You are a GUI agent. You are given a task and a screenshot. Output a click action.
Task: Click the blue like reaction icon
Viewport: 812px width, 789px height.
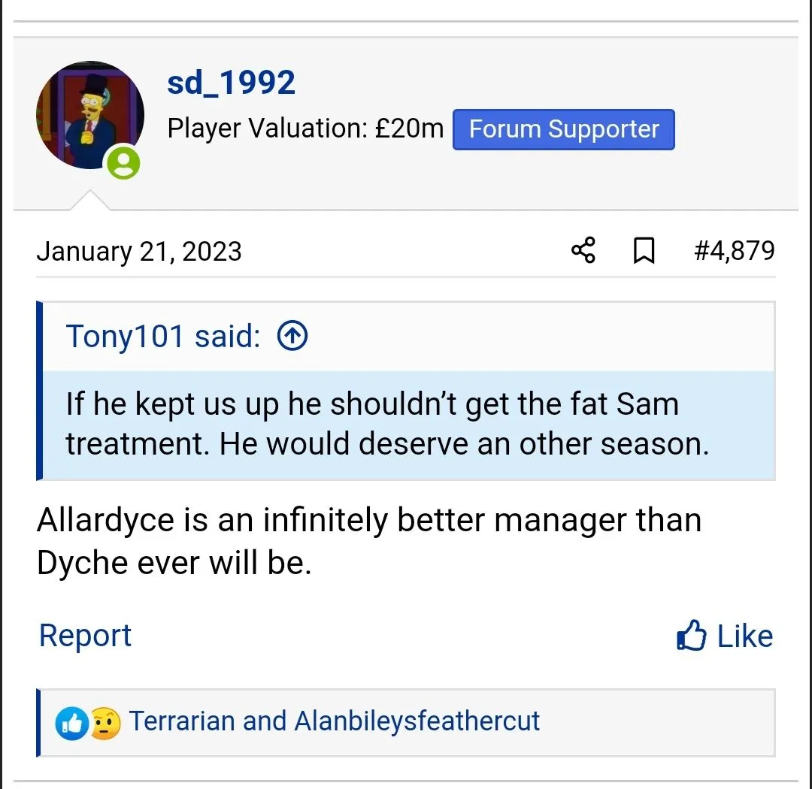(72, 723)
